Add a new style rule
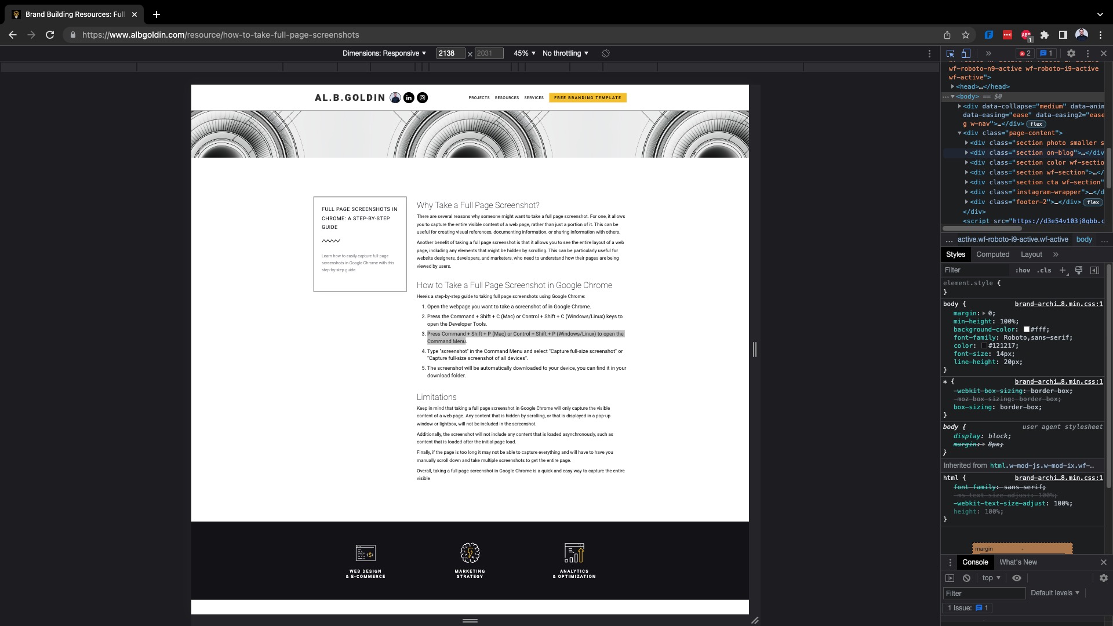 click(1063, 270)
